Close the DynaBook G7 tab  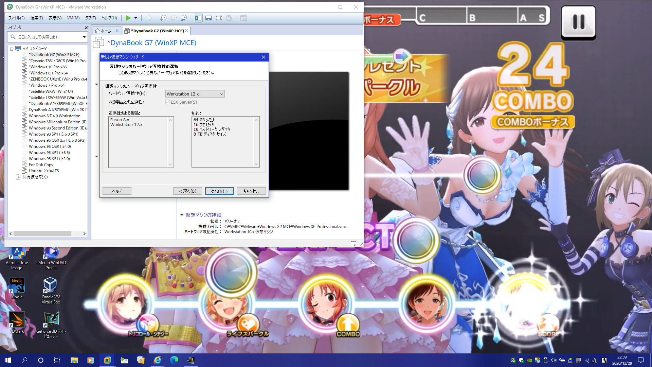pyautogui.click(x=186, y=31)
